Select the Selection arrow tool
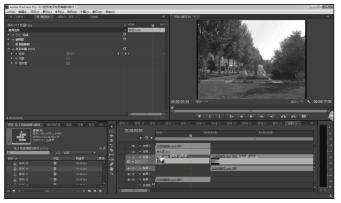341x203 pixels. click(x=111, y=127)
